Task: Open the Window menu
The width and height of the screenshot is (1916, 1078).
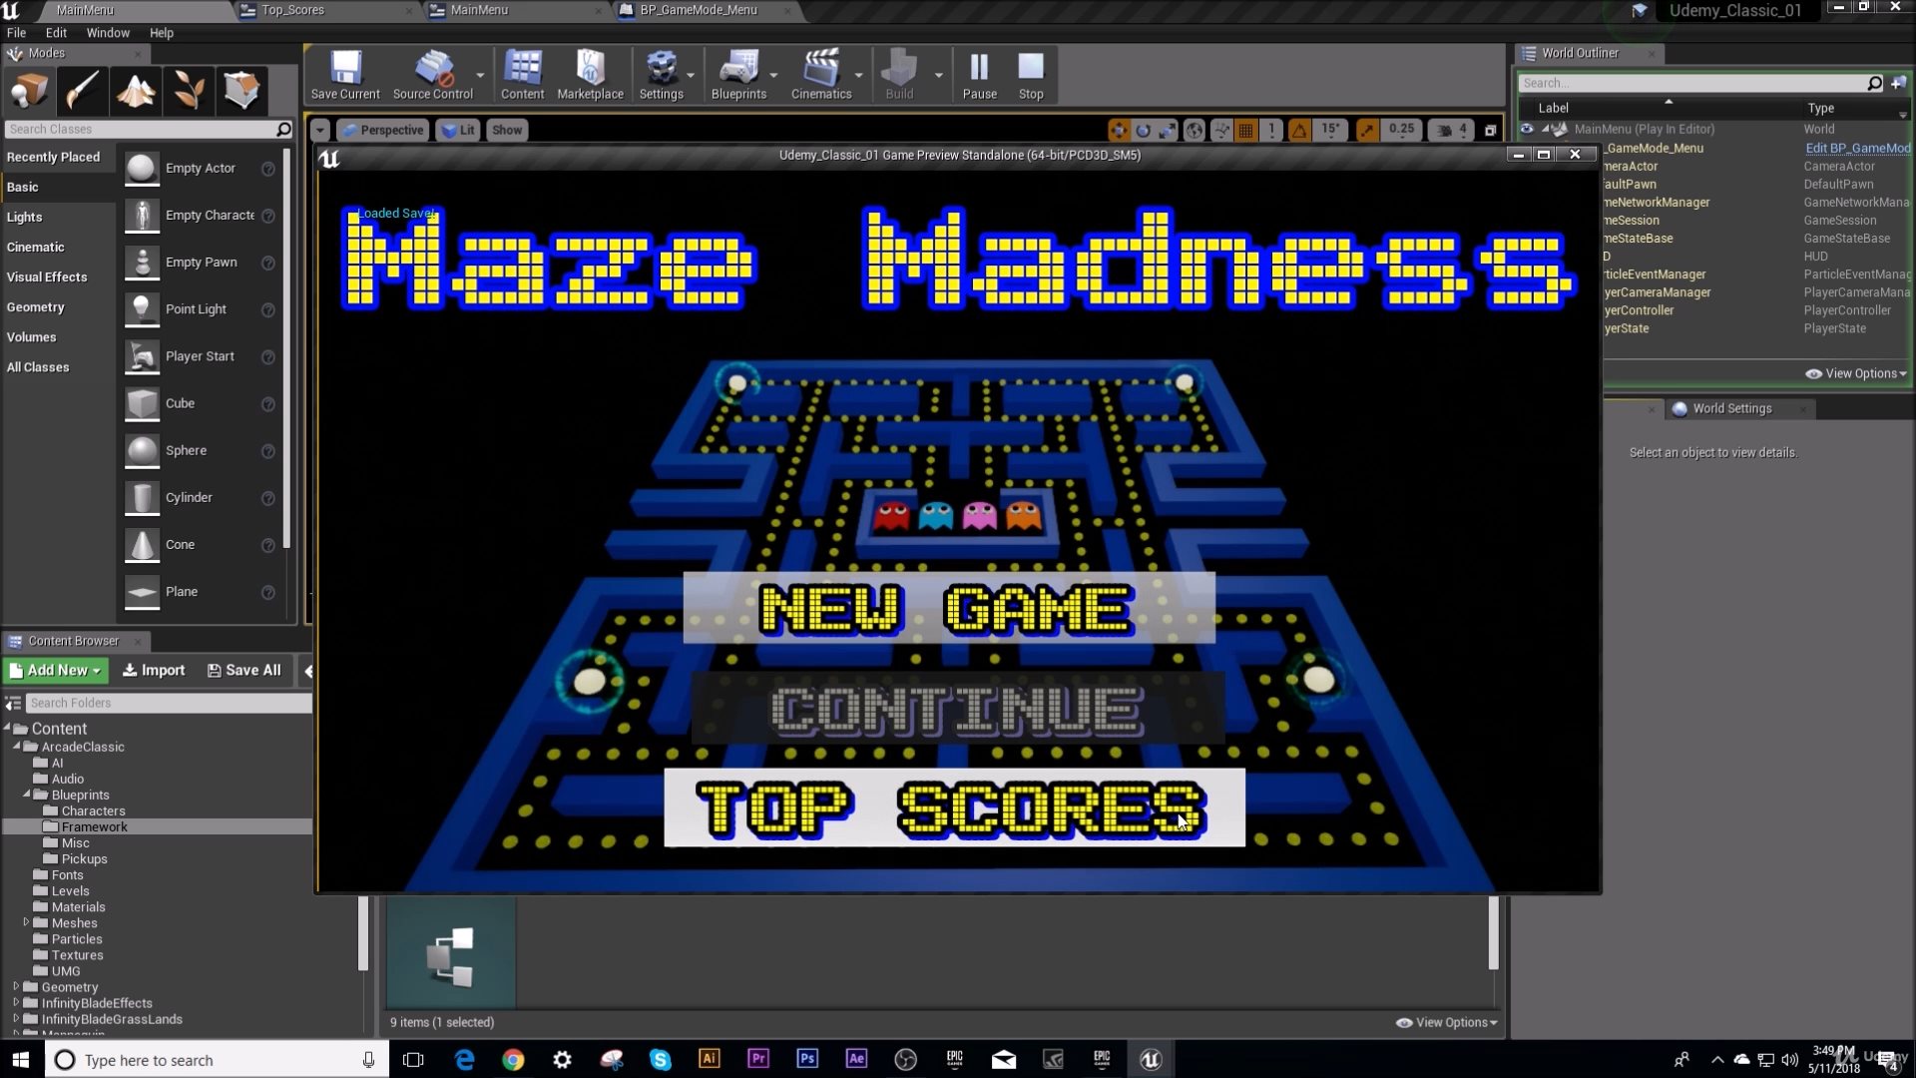Action: point(108,33)
